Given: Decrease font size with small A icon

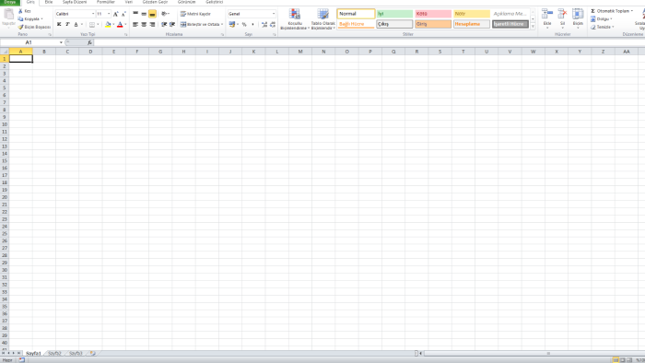Looking at the screenshot, I should click(123, 14).
